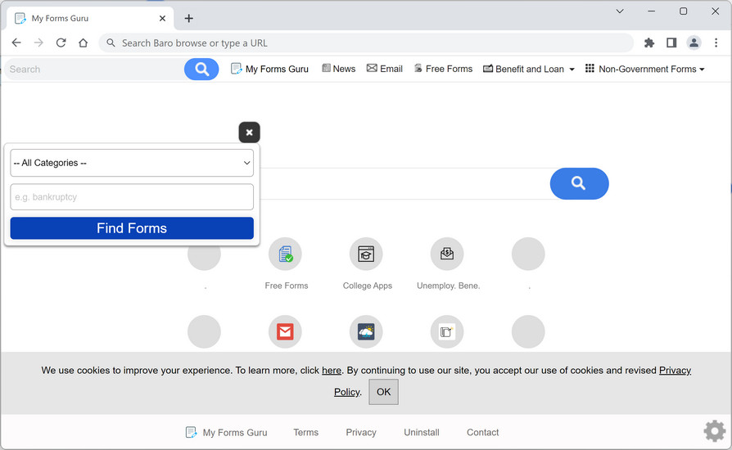
Task: Open News in the toolbar
Action: (339, 69)
